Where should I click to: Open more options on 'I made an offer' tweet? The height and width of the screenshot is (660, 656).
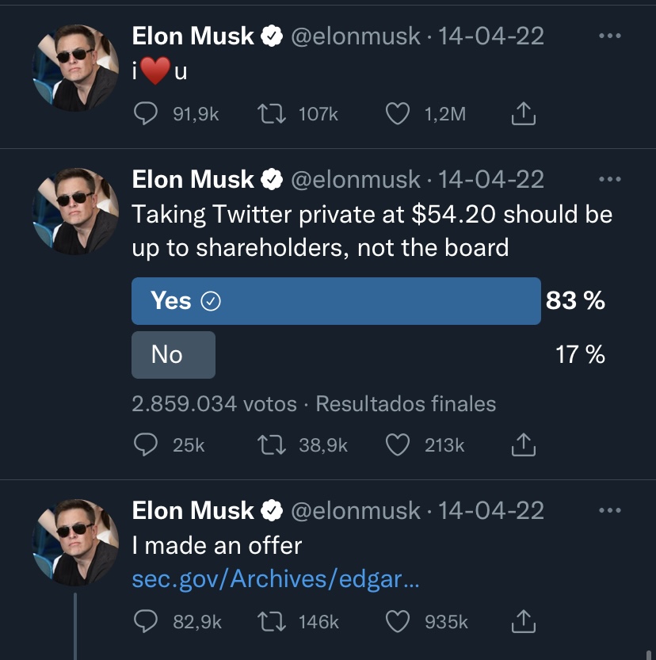[610, 510]
